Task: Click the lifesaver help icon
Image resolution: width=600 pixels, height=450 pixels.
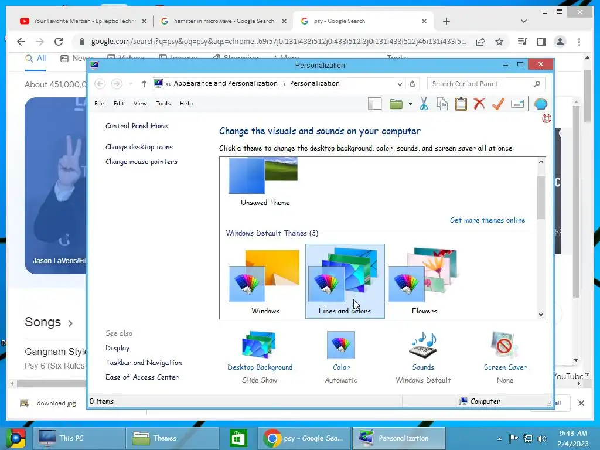Action: pyautogui.click(x=547, y=118)
